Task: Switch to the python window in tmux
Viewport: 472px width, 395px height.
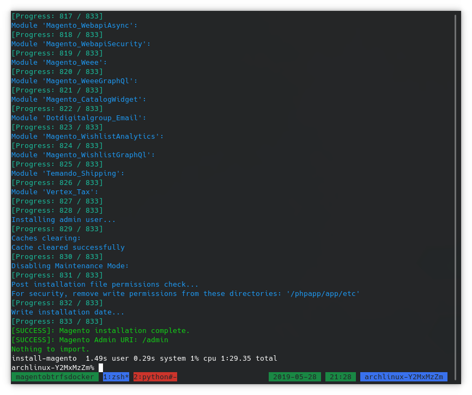Action: [155, 377]
